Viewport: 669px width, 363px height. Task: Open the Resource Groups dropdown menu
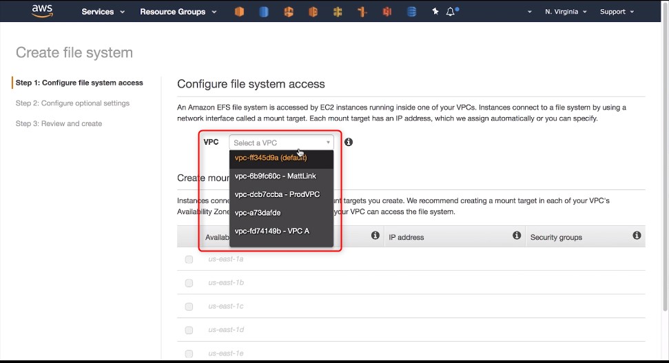point(178,12)
